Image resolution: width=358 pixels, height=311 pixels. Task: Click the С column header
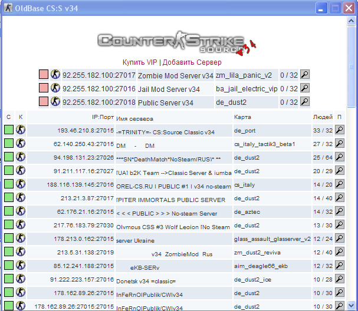point(9,117)
